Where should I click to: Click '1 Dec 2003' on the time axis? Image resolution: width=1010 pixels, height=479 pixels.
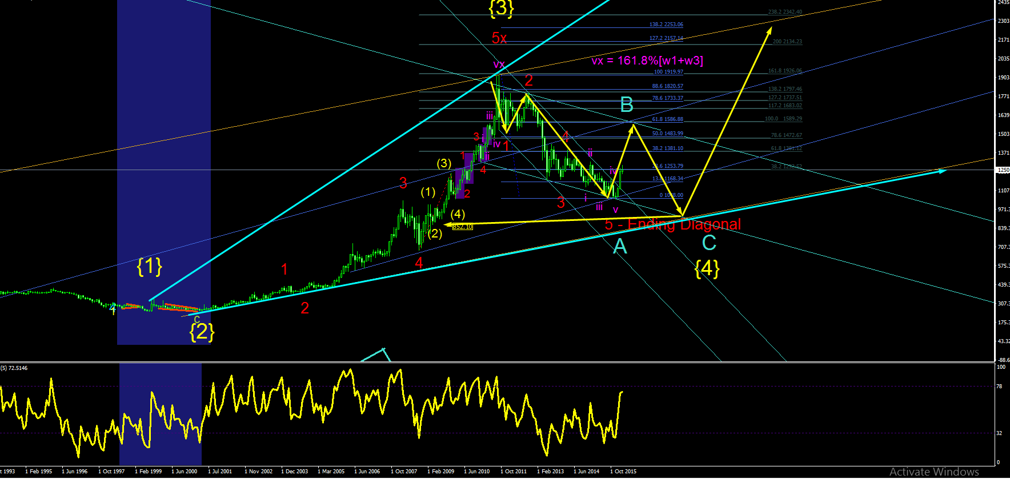click(x=295, y=472)
